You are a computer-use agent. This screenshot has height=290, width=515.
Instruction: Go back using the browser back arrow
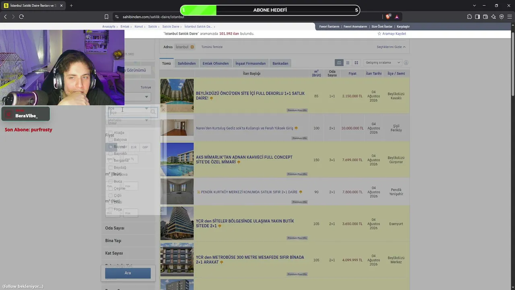[x=5, y=17]
